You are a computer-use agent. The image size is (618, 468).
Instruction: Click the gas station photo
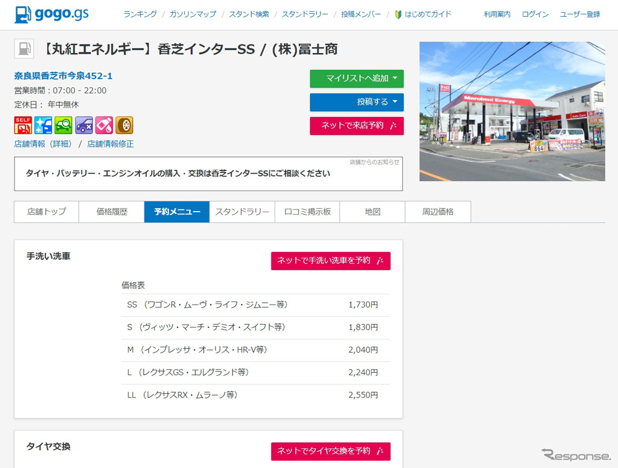pos(512,112)
